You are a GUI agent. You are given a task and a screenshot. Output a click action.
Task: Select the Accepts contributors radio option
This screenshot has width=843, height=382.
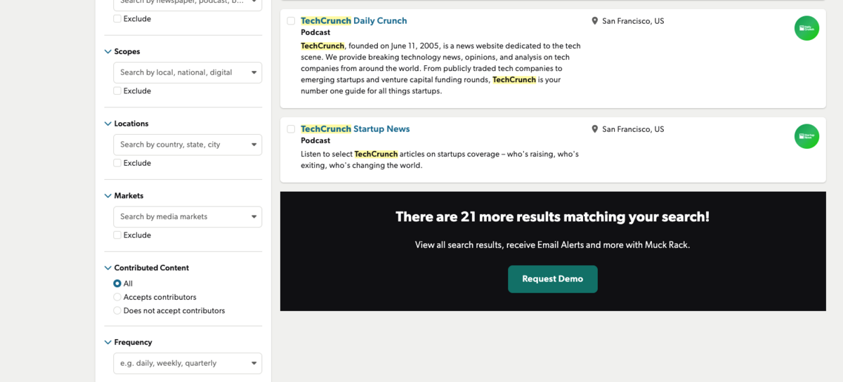(x=117, y=297)
